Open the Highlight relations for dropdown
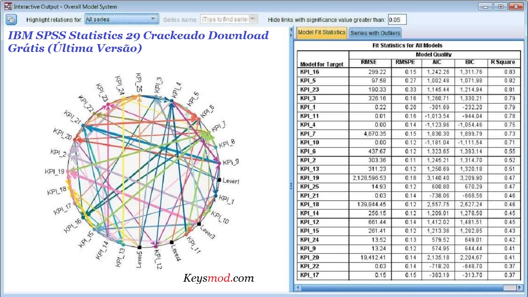 click(x=122, y=19)
